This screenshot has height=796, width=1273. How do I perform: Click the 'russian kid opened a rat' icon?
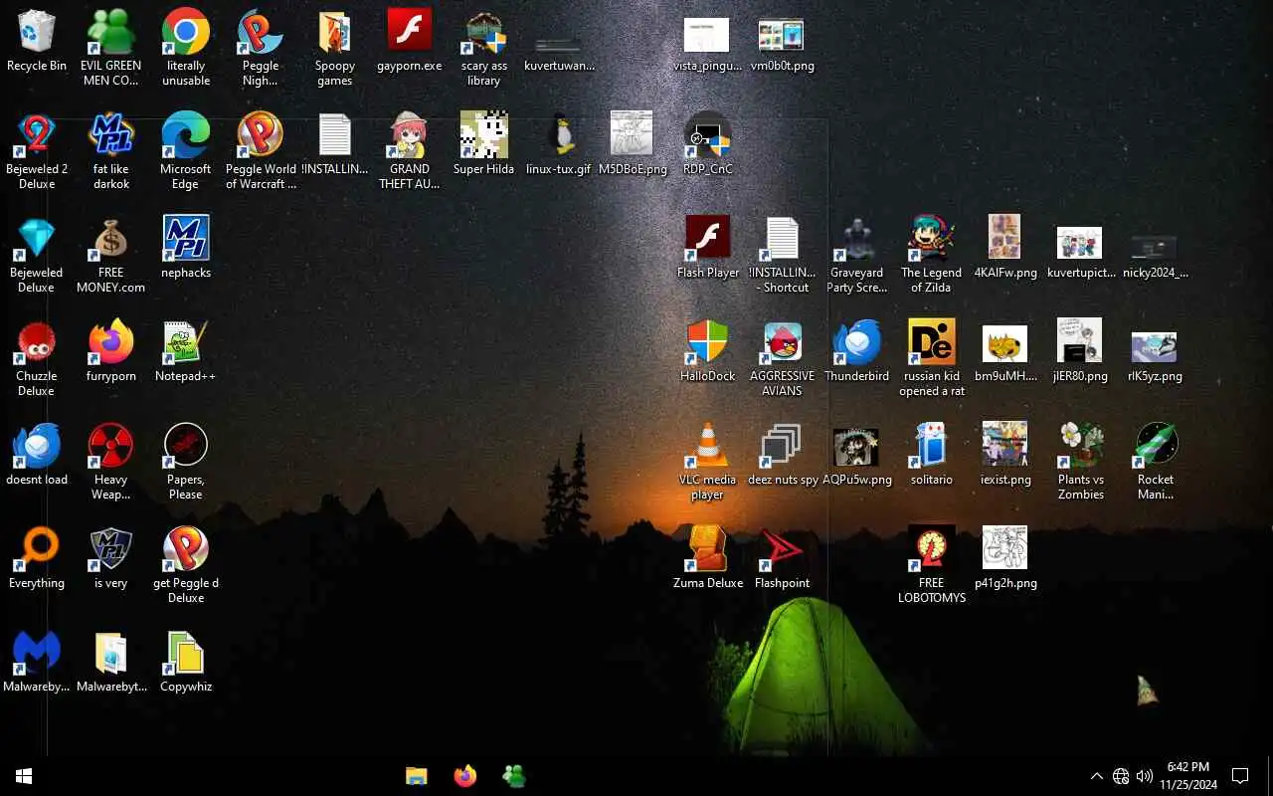(932, 342)
